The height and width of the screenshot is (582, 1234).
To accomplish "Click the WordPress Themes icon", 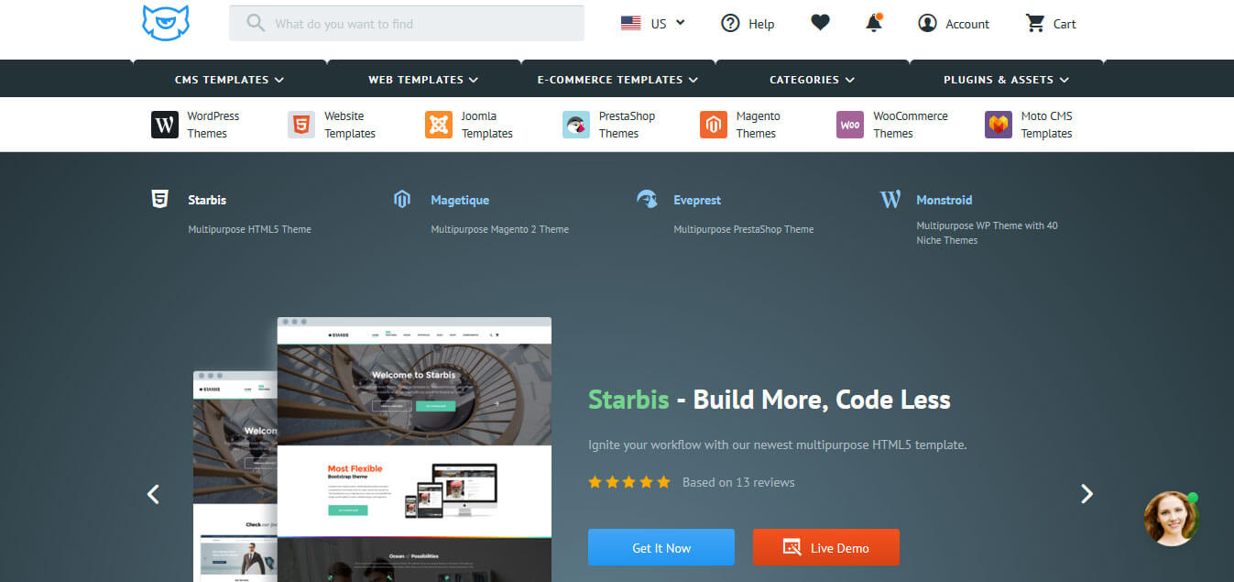I will [x=165, y=125].
